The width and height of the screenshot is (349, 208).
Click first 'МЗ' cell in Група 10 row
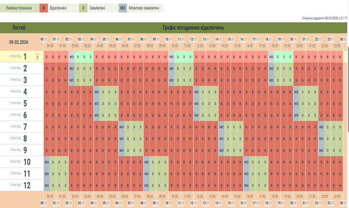pos(47,162)
